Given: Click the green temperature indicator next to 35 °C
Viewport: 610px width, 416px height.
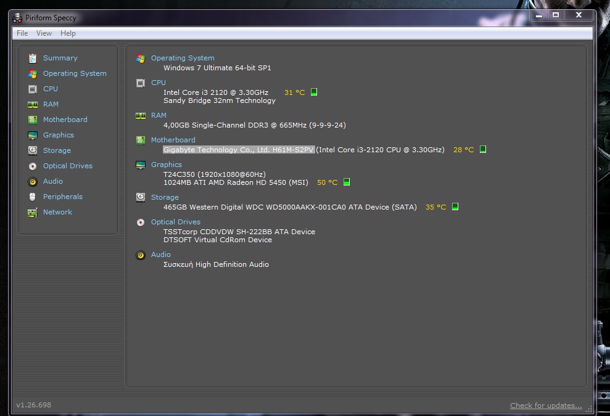Looking at the screenshot, I should [455, 206].
